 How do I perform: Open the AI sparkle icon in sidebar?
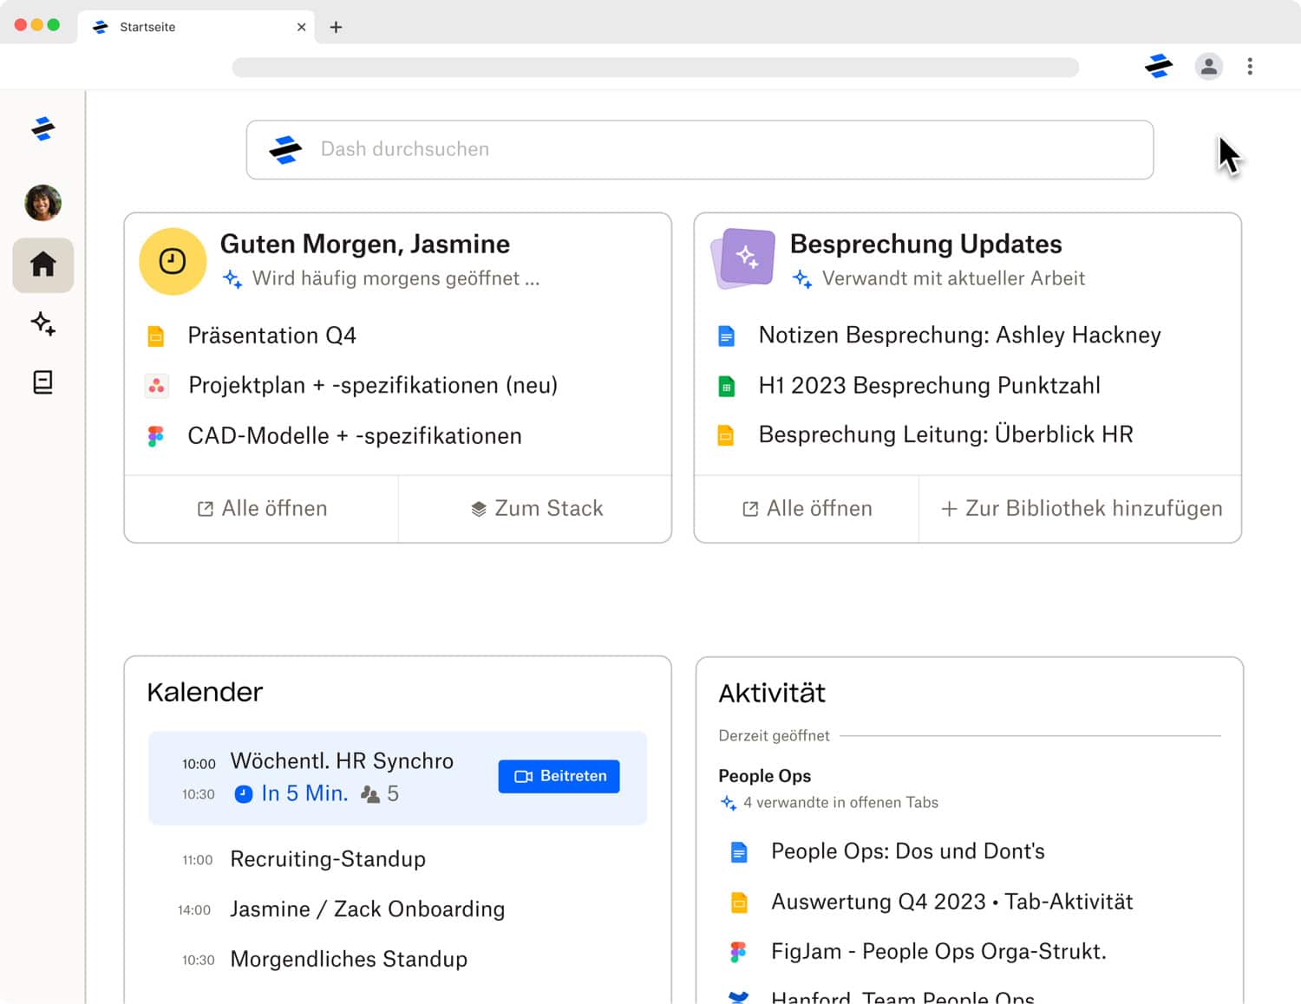coord(42,323)
